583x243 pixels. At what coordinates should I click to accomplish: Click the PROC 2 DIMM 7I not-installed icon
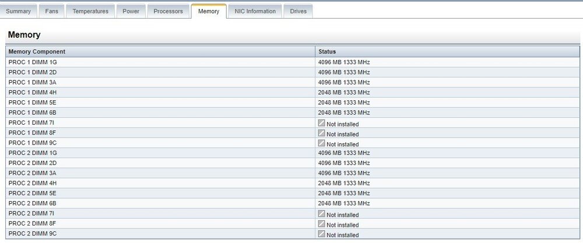321,214
